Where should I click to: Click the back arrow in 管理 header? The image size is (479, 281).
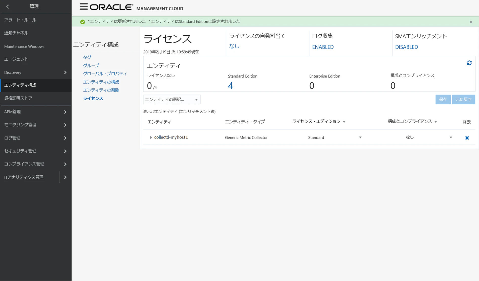point(8,7)
